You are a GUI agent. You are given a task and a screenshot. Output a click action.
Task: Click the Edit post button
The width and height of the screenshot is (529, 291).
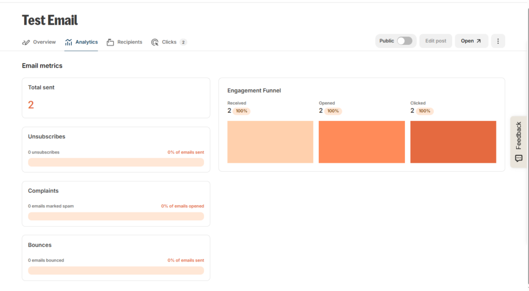[x=435, y=41]
